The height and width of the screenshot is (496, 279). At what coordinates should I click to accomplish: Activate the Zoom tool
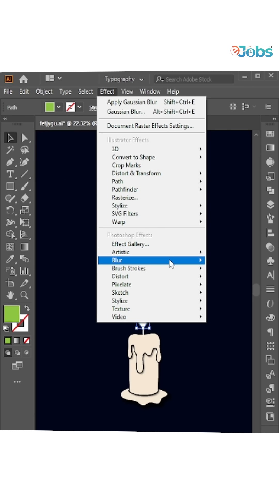click(25, 295)
